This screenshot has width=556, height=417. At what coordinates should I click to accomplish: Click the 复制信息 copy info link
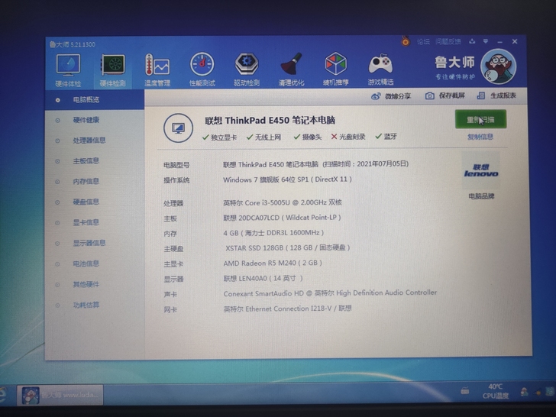[x=480, y=137]
